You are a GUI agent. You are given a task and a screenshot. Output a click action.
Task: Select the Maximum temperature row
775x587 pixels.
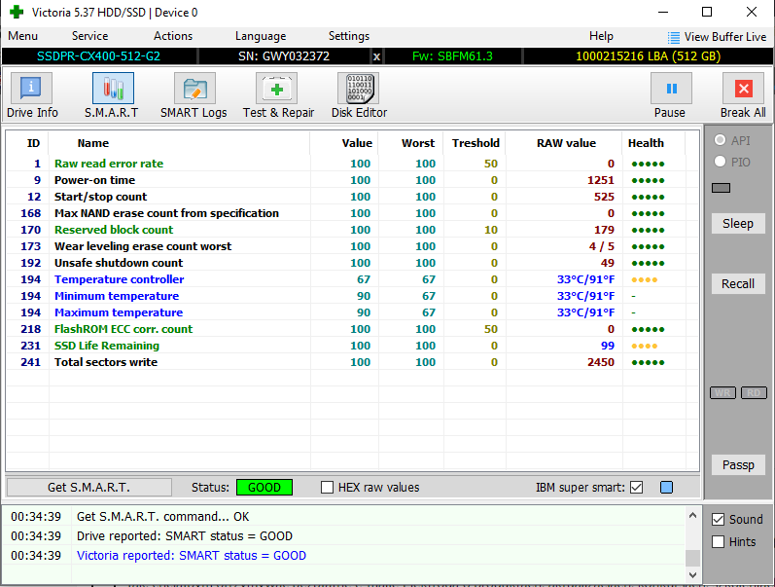tap(352, 312)
